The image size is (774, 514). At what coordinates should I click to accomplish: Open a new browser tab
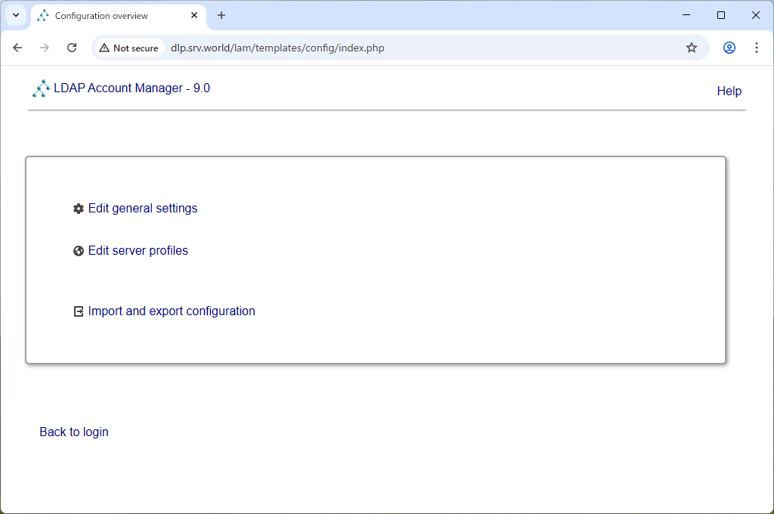(x=221, y=15)
